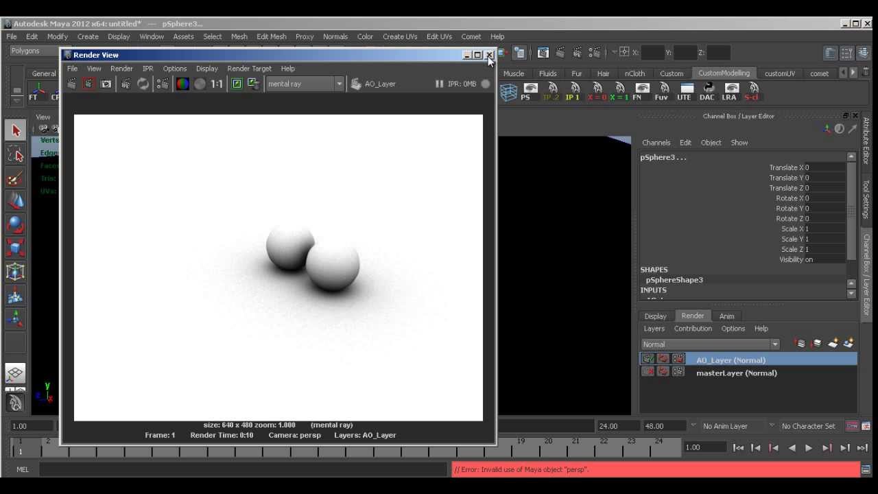Display the alpha channel in Render View

(x=200, y=84)
